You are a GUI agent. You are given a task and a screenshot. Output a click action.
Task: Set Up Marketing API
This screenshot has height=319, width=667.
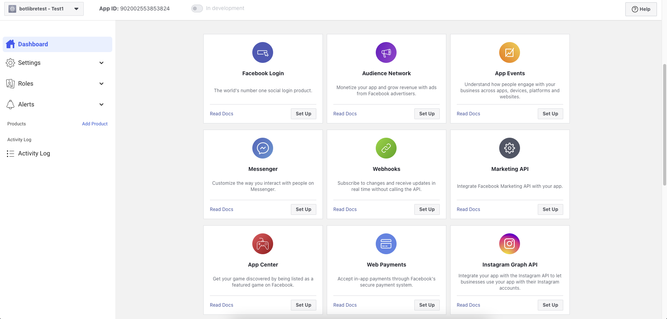(x=550, y=209)
